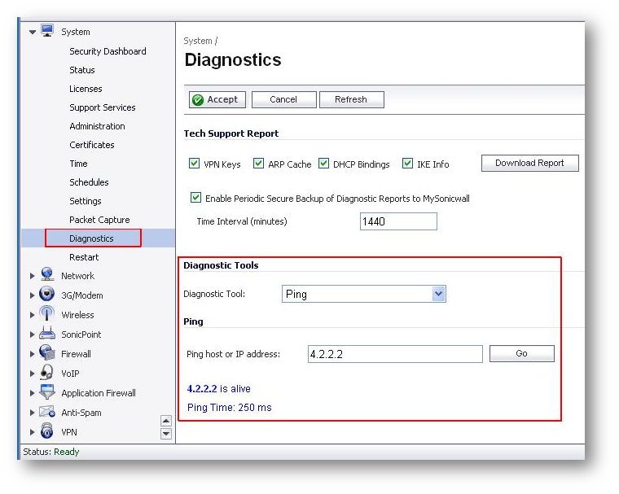This screenshot has width=619, height=494.
Task: Uncheck the VPN Keys checkbox
Action: [x=195, y=164]
